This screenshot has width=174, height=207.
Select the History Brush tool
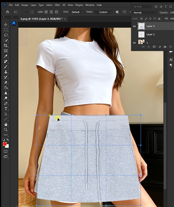(x=6, y=77)
